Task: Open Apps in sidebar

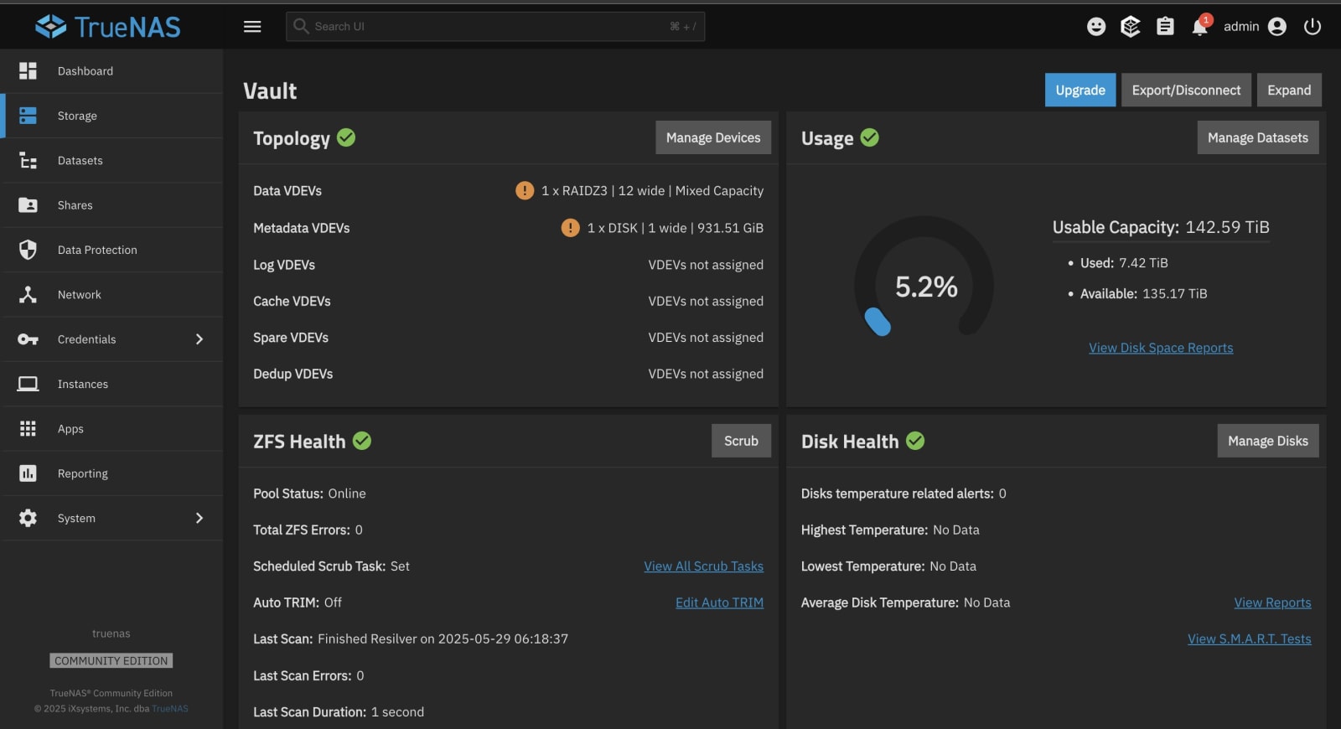Action: [112, 429]
